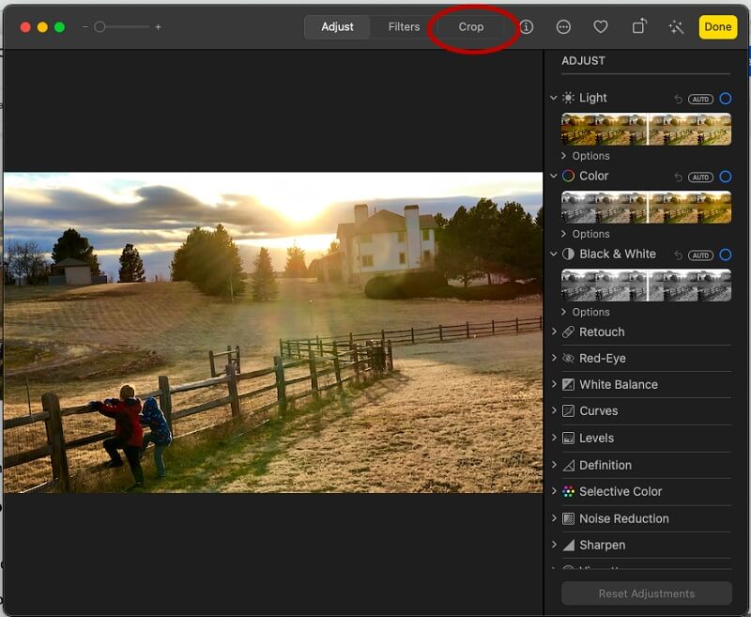Image resolution: width=751 pixels, height=617 pixels.
Task: Click the Light sun icon
Action: pyautogui.click(x=568, y=98)
